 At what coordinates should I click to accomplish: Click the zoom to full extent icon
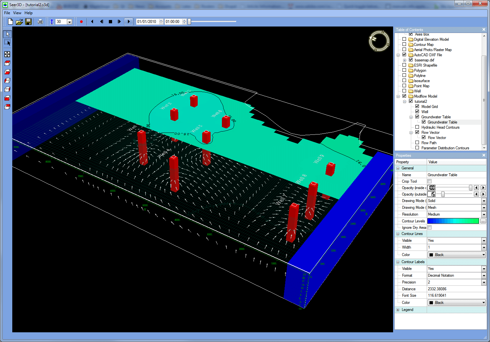click(x=7, y=54)
